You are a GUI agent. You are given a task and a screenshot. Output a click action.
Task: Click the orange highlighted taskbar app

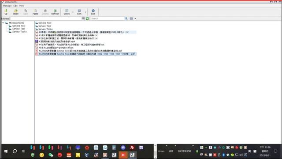[123, 155]
